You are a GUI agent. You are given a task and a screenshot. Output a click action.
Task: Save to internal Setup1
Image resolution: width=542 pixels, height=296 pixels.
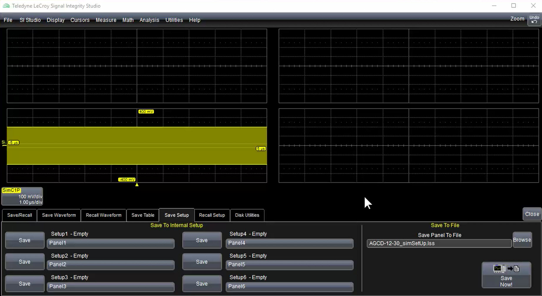pos(25,240)
